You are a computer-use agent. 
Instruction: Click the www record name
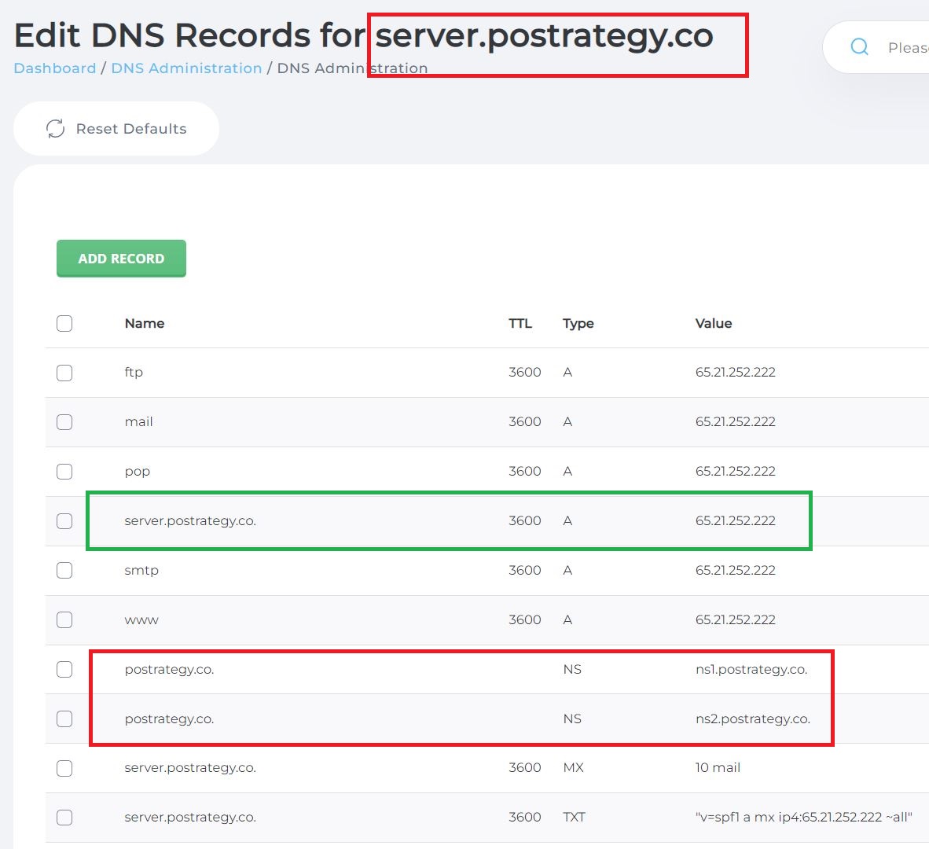point(141,620)
